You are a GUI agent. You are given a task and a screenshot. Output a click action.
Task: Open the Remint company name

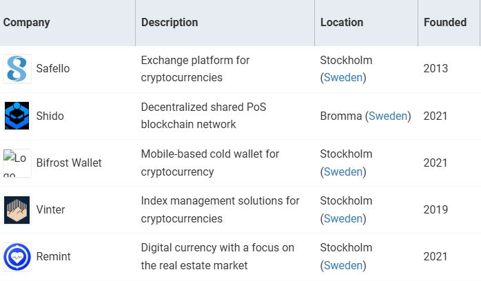point(54,256)
